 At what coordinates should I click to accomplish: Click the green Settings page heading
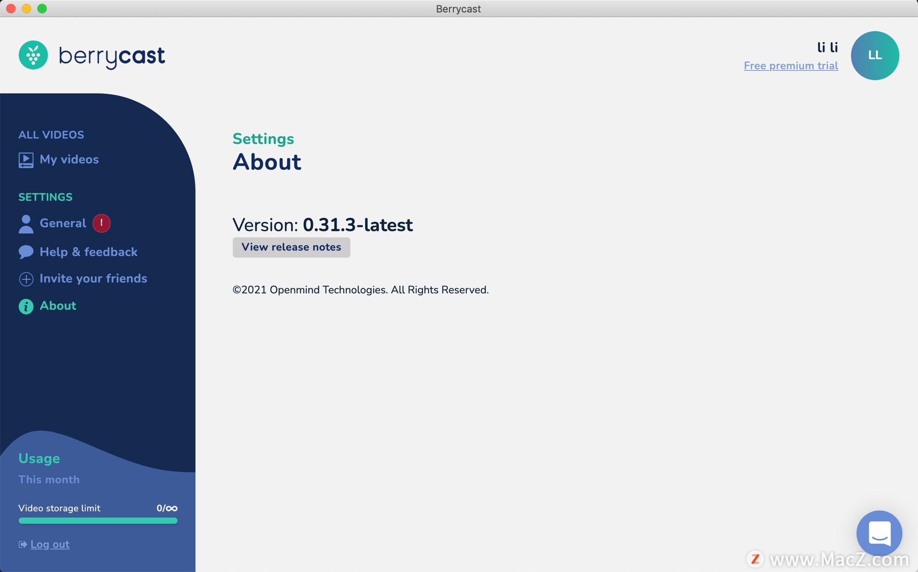pyautogui.click(x=263, y=139)
